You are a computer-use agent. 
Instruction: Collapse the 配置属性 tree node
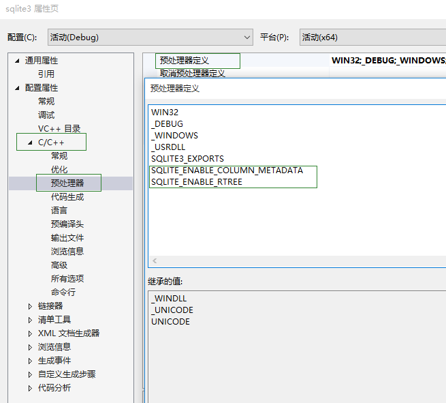pyautogui.click(x=17, y=88)
